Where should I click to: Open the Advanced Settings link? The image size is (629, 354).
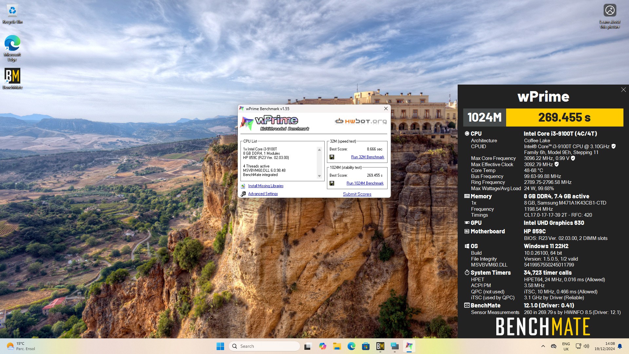(x=263, y=194)
